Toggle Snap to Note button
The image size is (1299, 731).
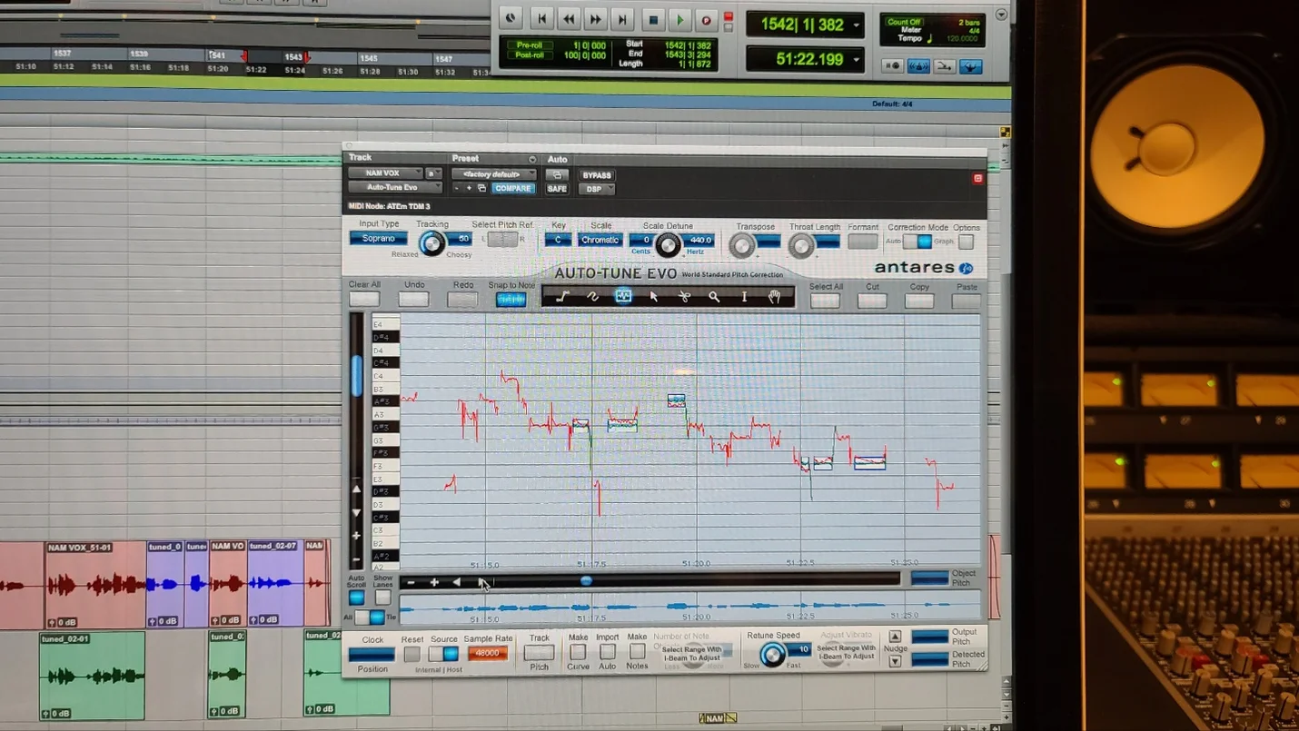pos(511,300)
